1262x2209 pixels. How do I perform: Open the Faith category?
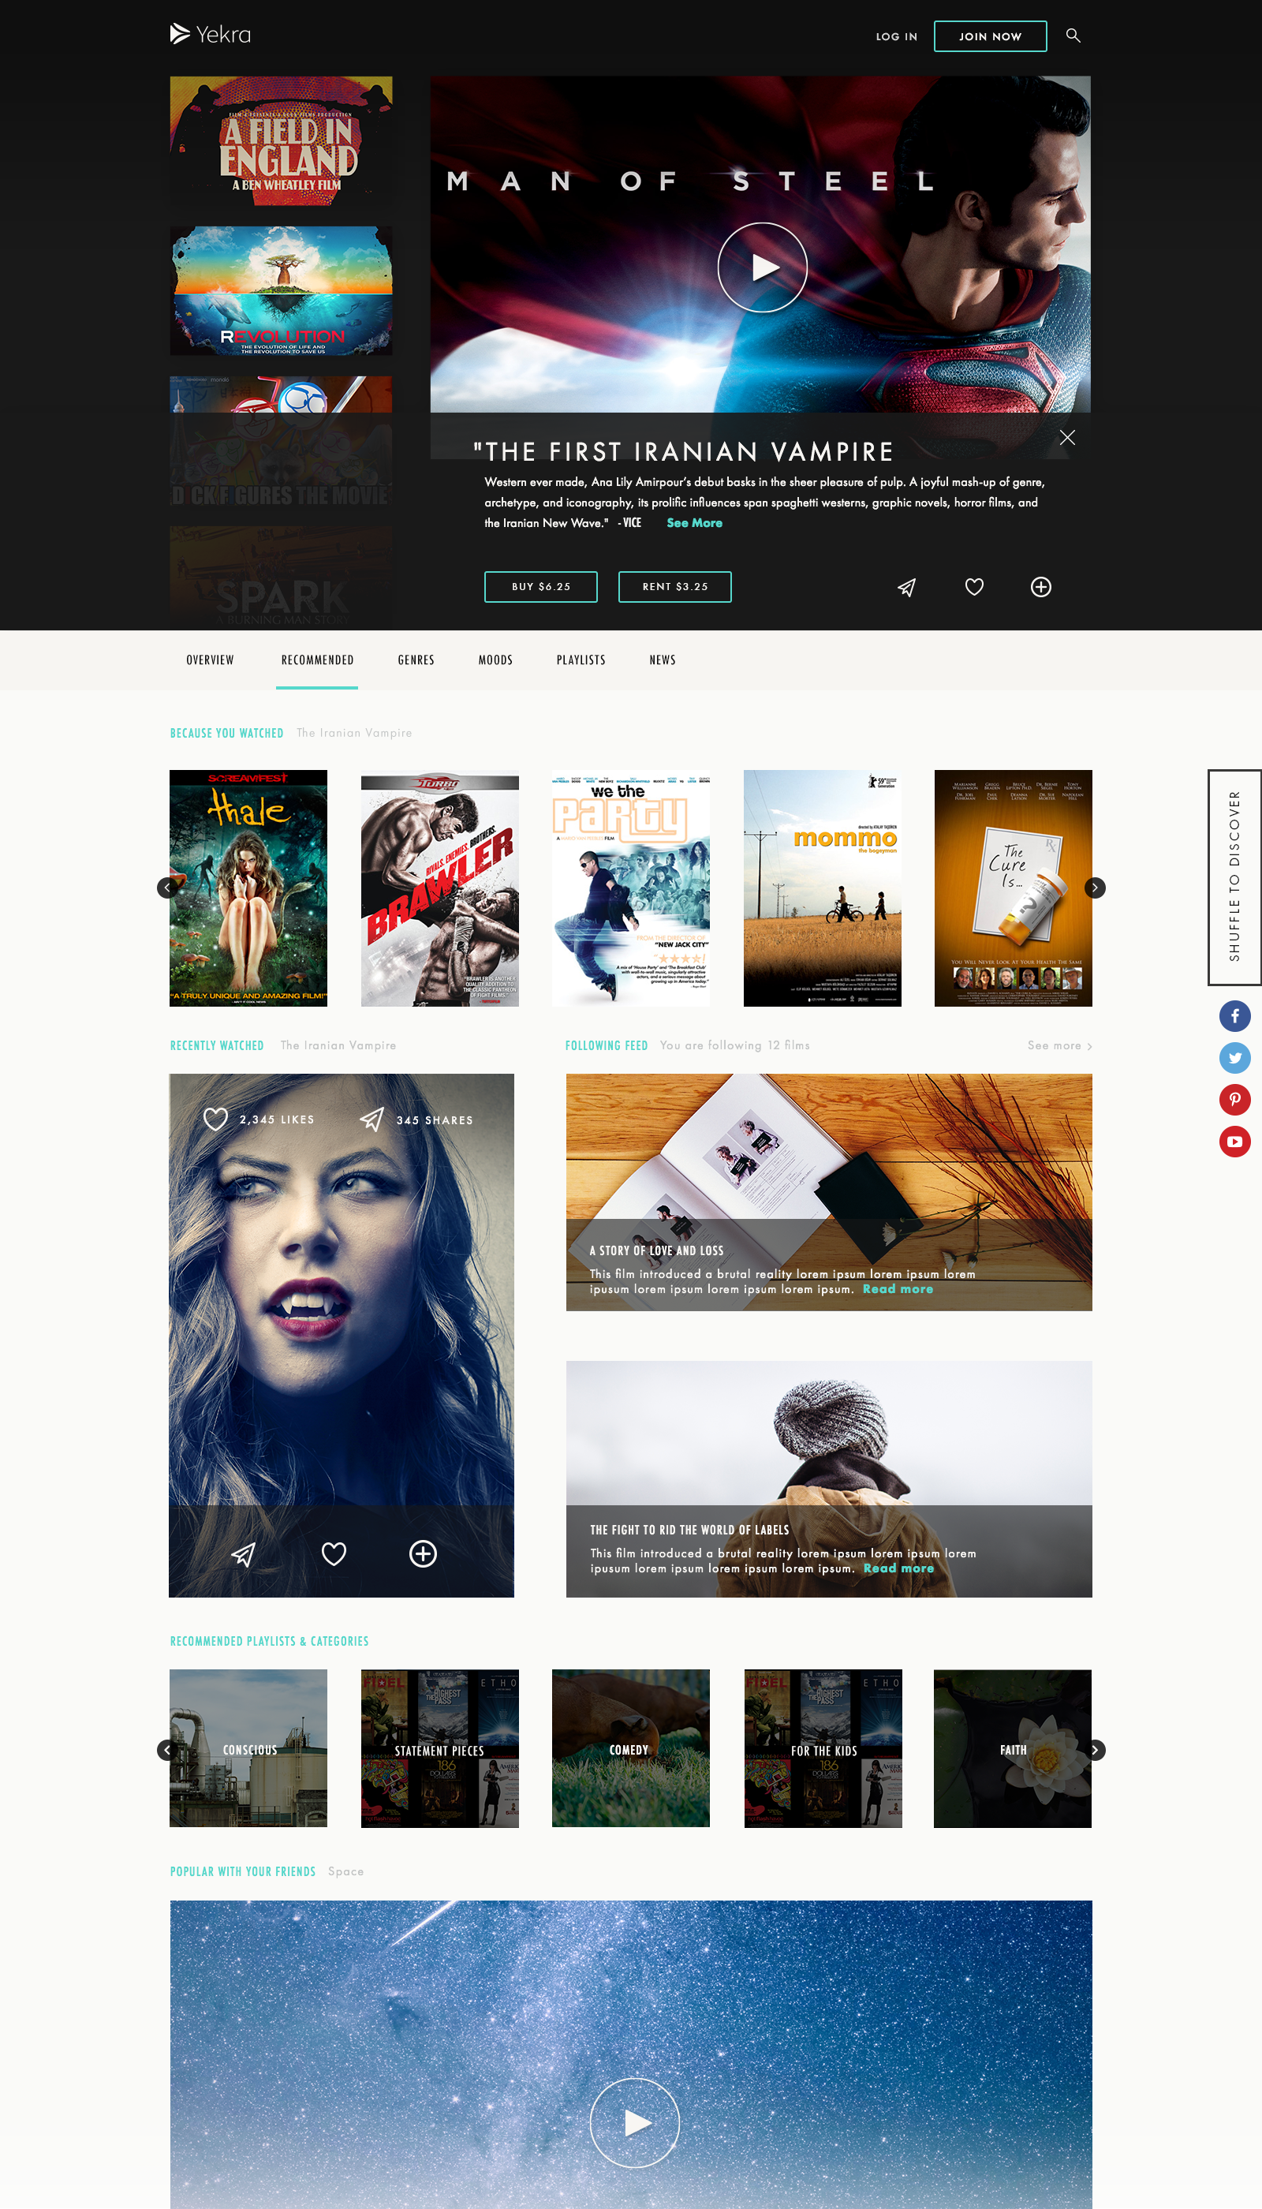point(1013,1747)
